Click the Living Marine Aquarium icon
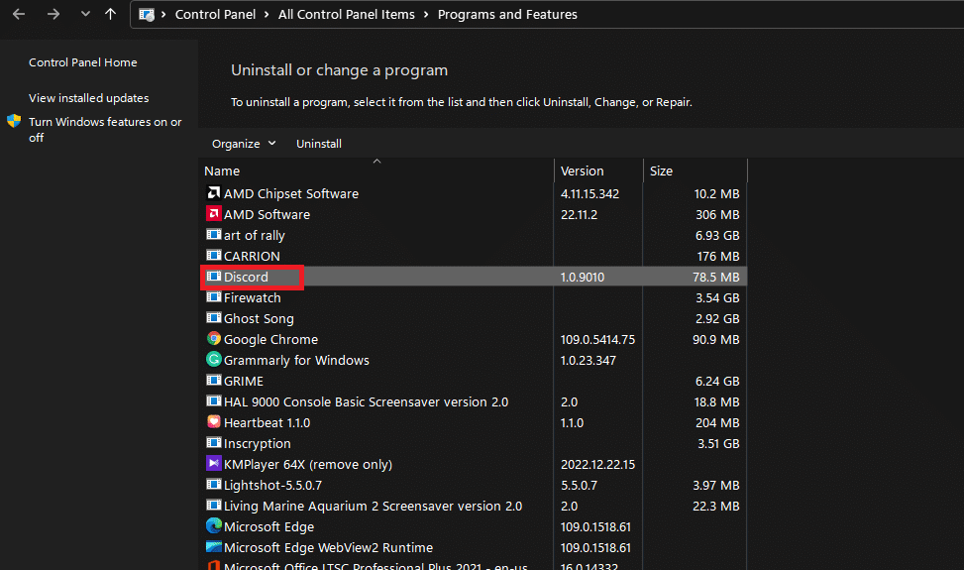Image resolution: width=964 pixels, height=570 pixels. click(x=213, y=506)
